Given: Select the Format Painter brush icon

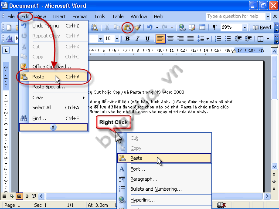Looking at the screenshot, I should point(137,27).
